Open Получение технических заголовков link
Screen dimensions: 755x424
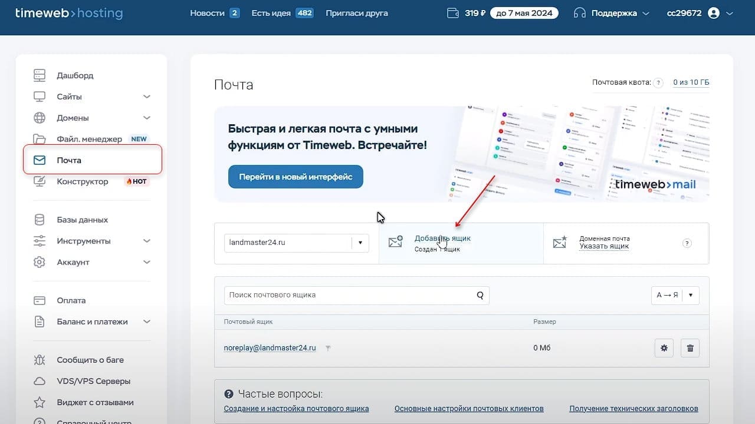pos(633,409)
